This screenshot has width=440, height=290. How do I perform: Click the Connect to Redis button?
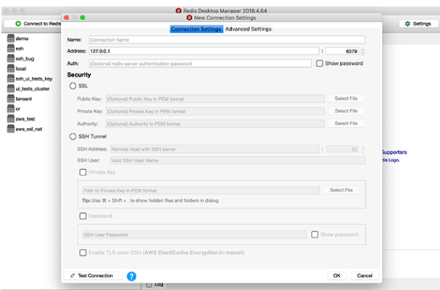pos(34,24)
